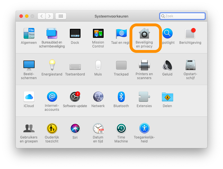223x169 pixels.
Task: Focus the Zoek search field
Action: [x=182, y=16]
